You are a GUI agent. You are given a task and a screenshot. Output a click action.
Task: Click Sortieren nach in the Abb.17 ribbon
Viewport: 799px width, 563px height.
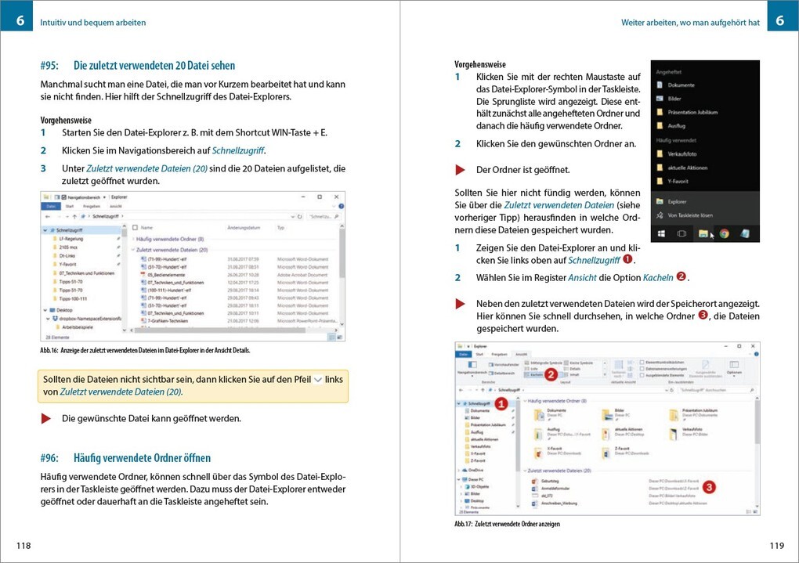point(618,370)
